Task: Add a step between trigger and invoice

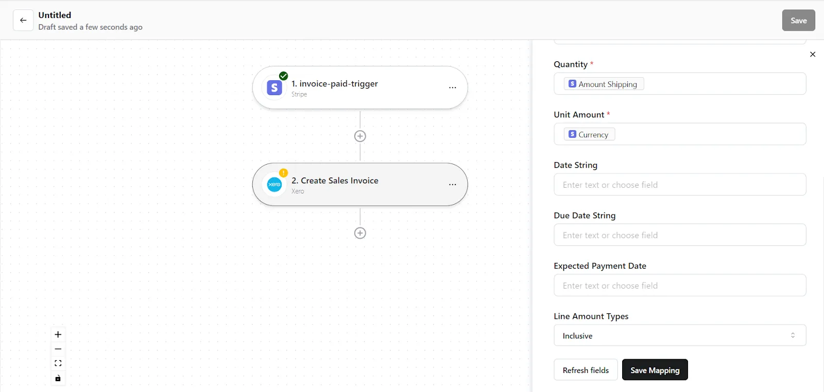Action: [360, 136]
